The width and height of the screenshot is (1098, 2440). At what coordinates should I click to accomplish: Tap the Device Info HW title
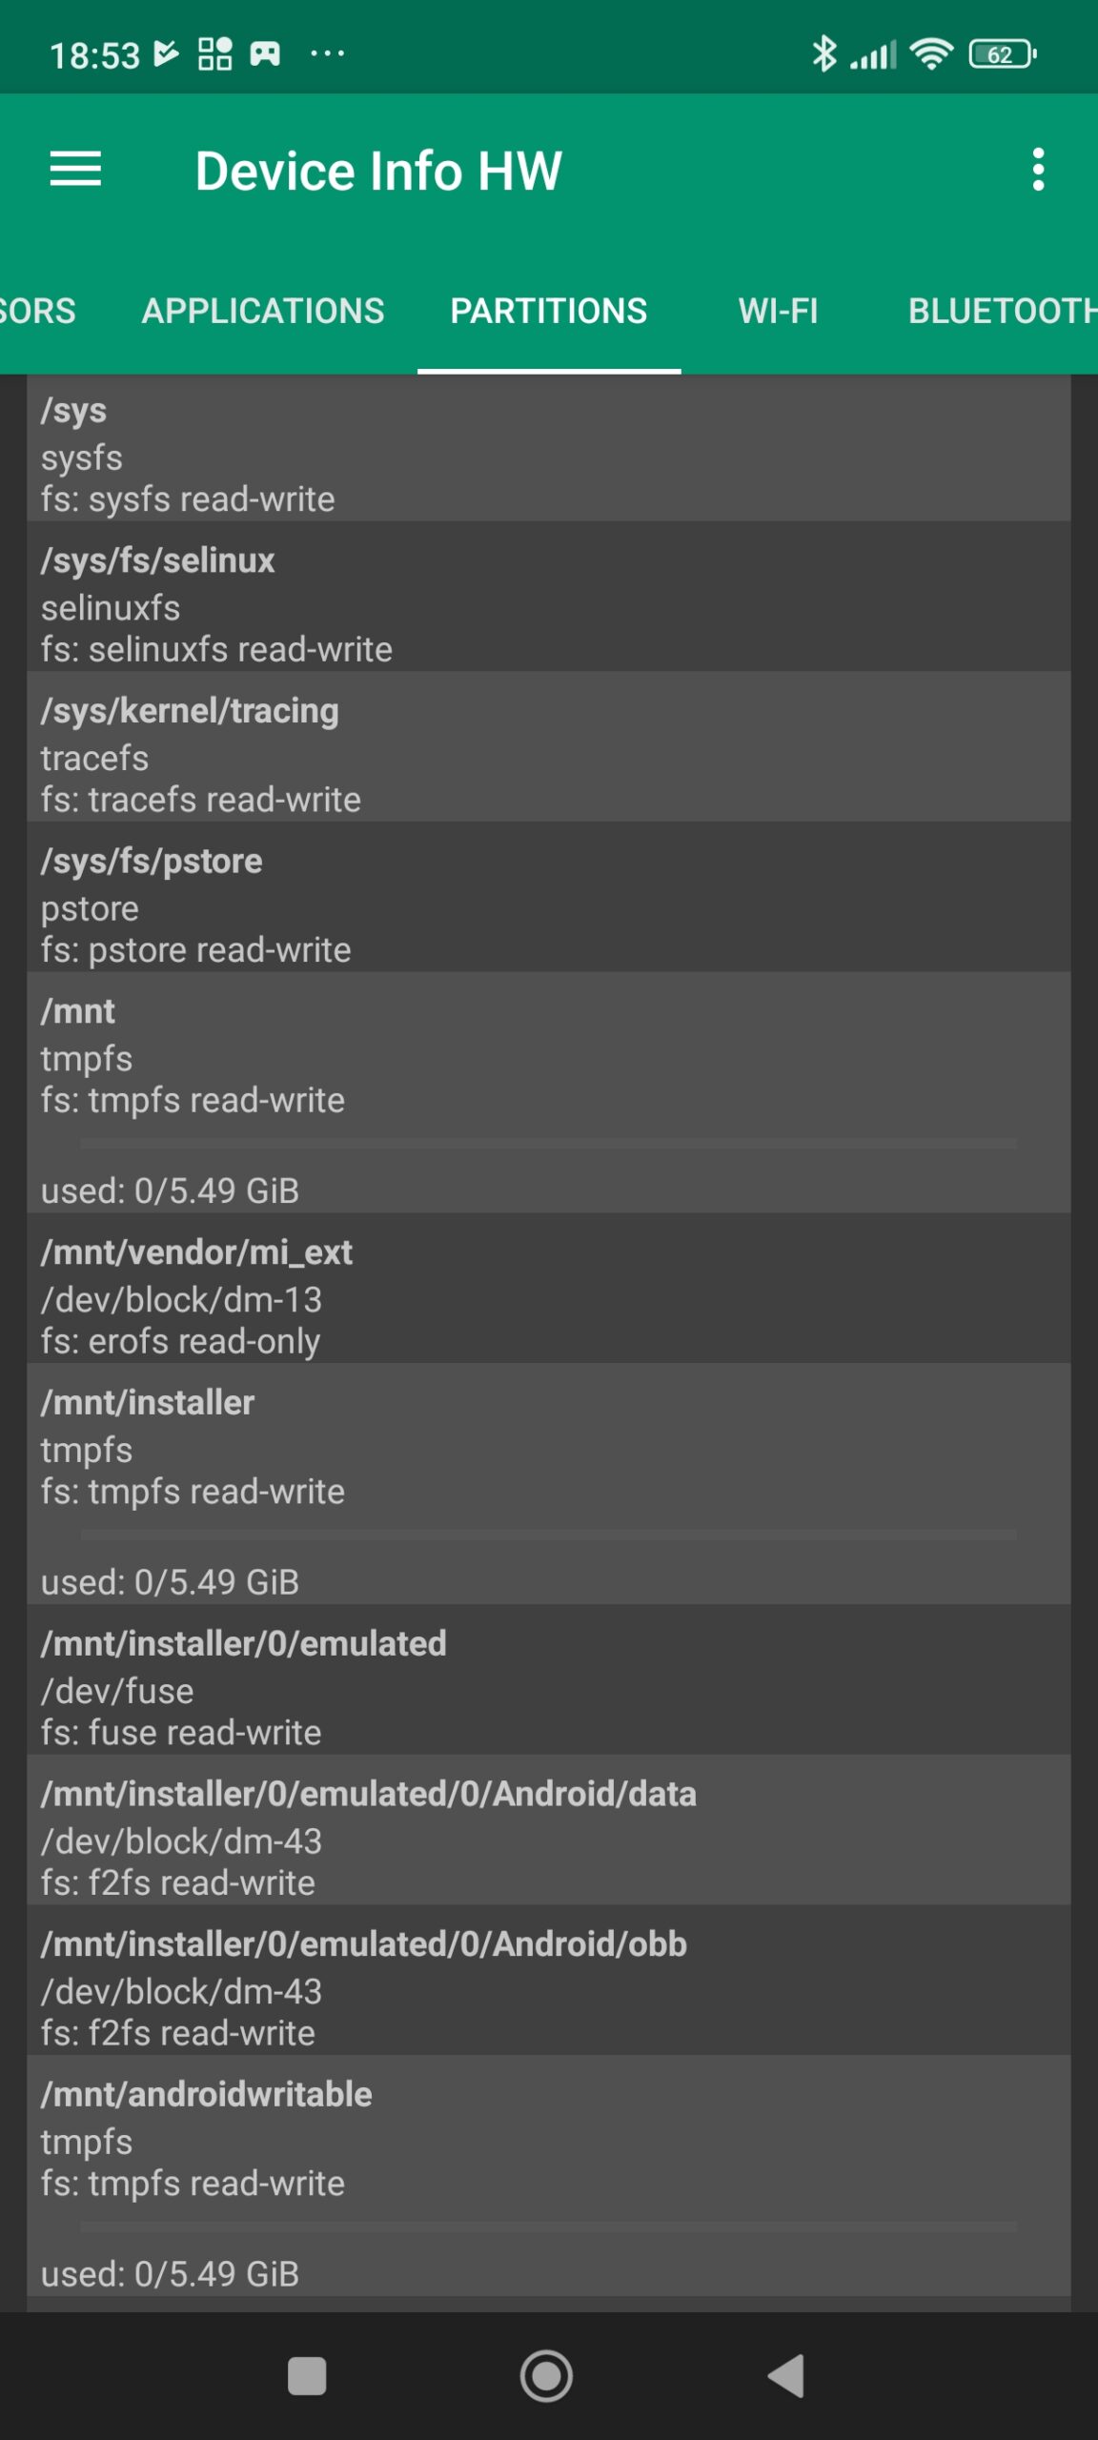(x=378, y=172)
